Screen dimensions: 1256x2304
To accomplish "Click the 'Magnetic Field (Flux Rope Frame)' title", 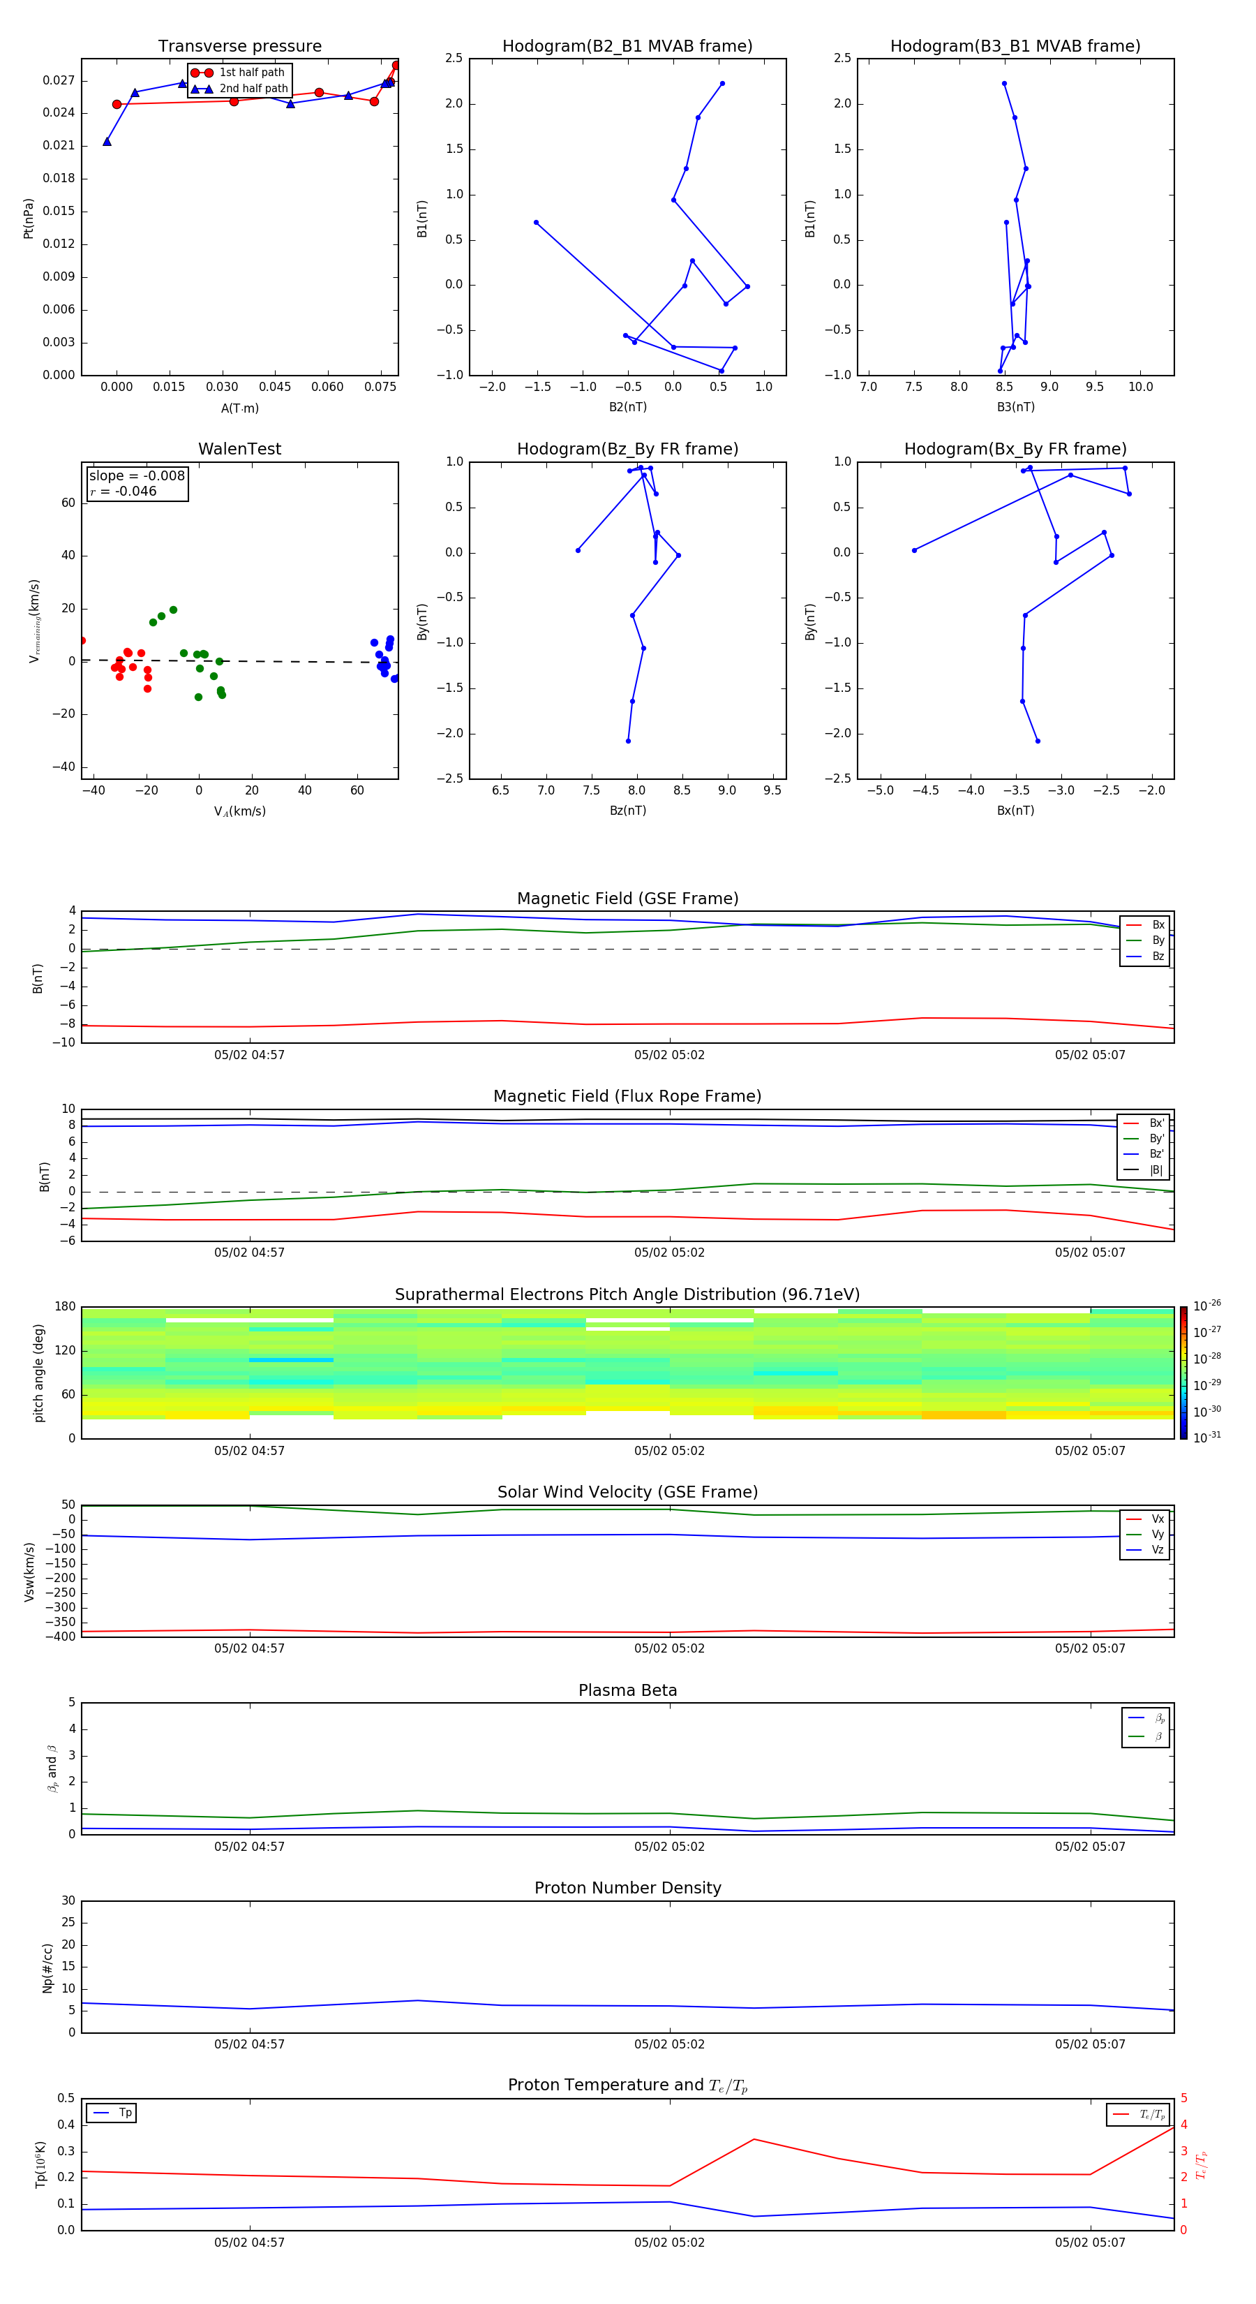I will (x=627, y=1097).
